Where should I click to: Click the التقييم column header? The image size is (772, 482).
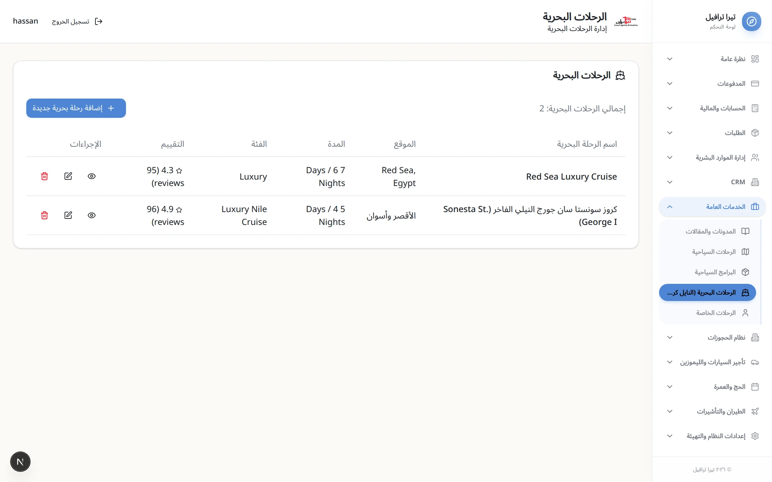pyautogui.click(x=173, y=144)
